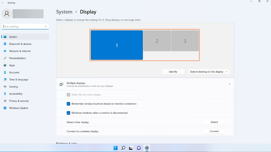
Task: Select display 2 in the arrangement
Action: 157,41
